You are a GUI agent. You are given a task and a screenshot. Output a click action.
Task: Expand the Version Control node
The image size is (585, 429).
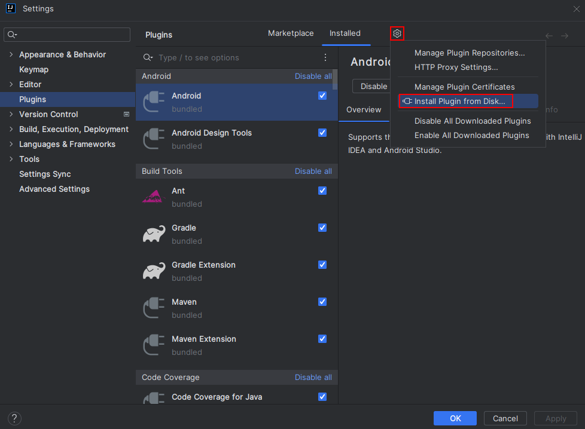click(11, 114)
